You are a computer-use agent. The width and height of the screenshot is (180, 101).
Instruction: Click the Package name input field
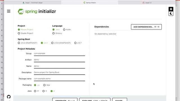point(59,79)
